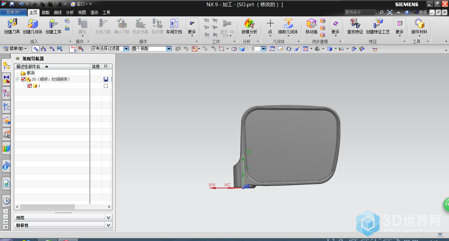Switch to the Assembly (装配) tab
Viewport: 449px width, 241px height.
(x=45, y=12)
